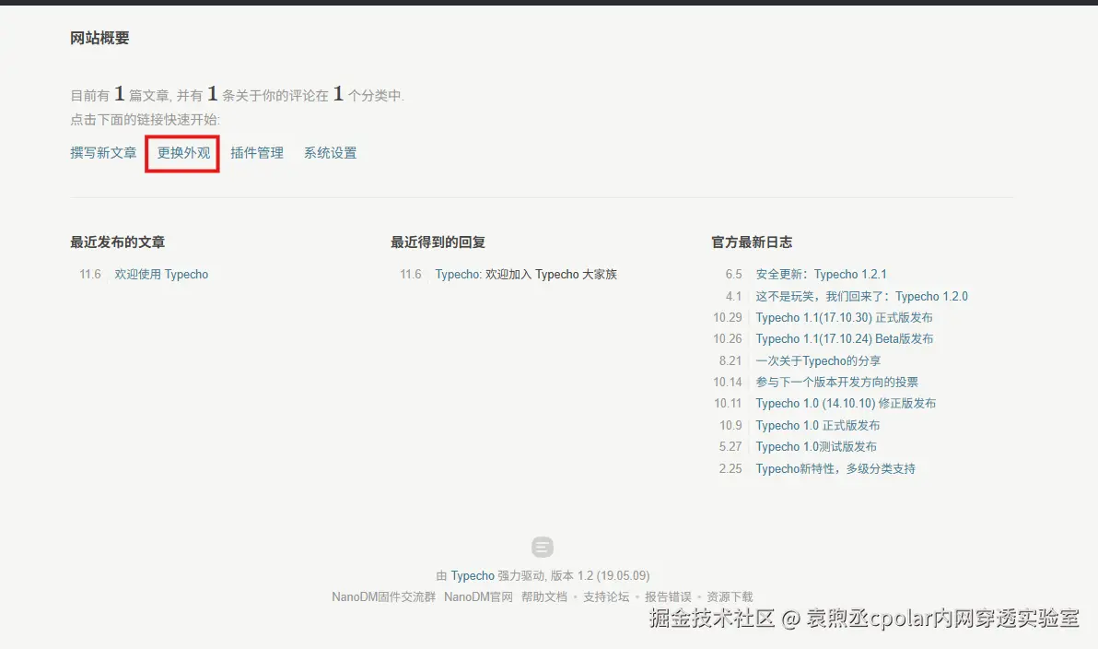Open Typecho 1.0 (14.10.10) 修正版发布 entry

pos(846,404)
